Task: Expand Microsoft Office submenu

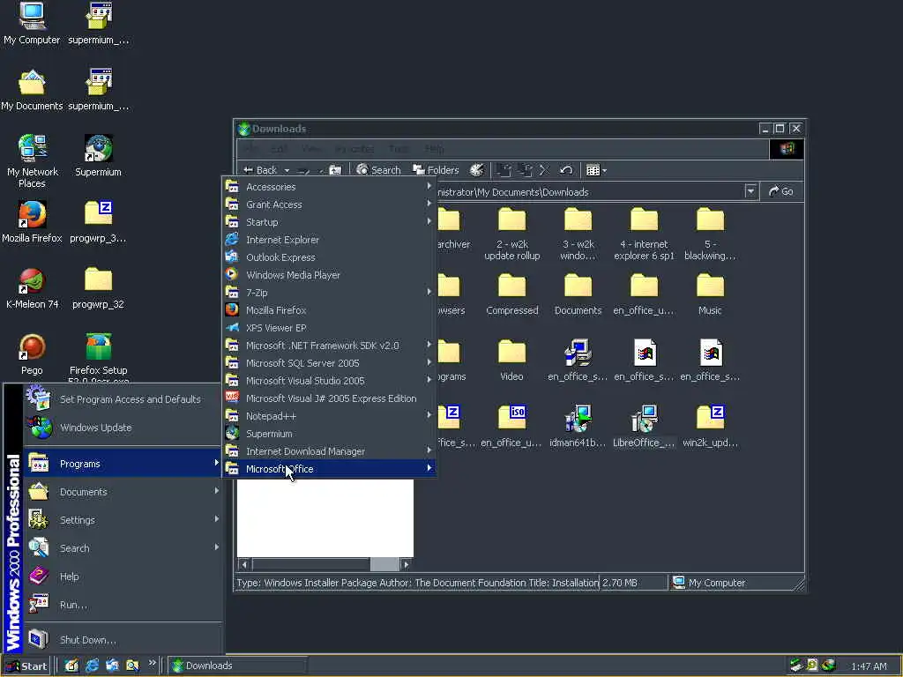Action: click(x=329, y=469)
